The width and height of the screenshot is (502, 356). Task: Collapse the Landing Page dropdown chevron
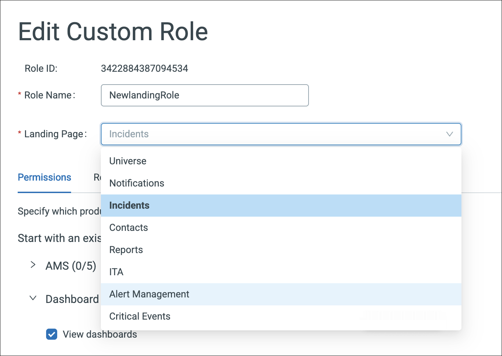(x=450, y=134)
